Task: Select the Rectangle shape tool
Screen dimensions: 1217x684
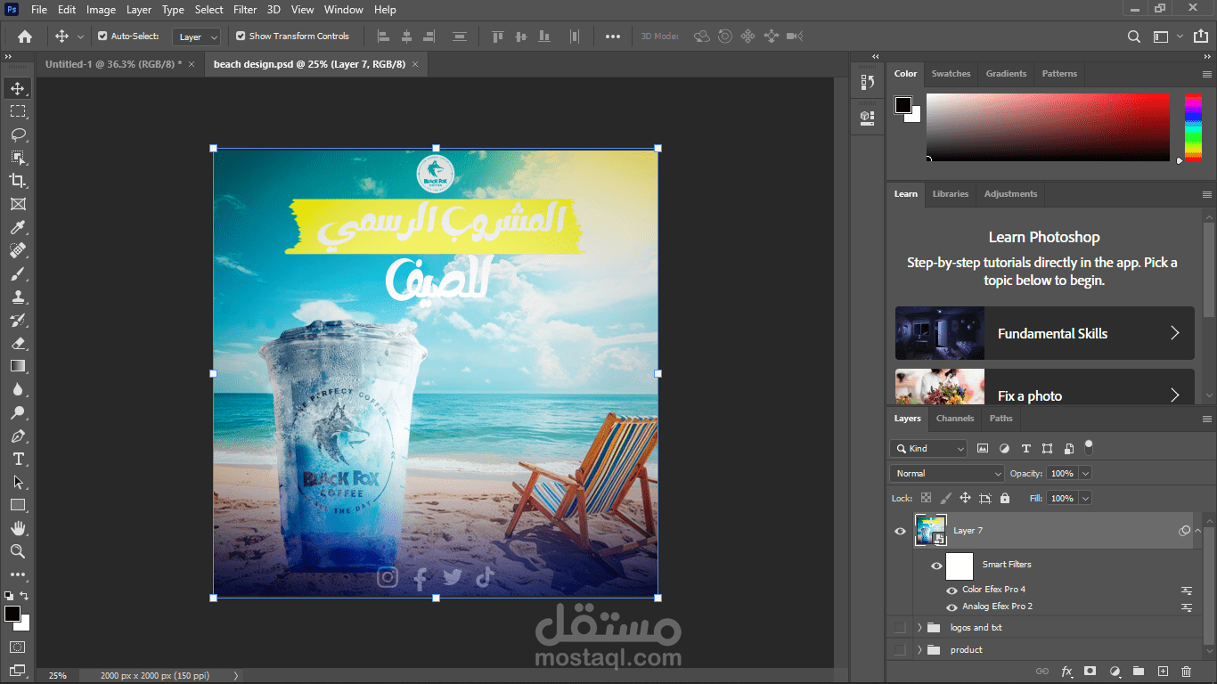Action: [17, 505]
